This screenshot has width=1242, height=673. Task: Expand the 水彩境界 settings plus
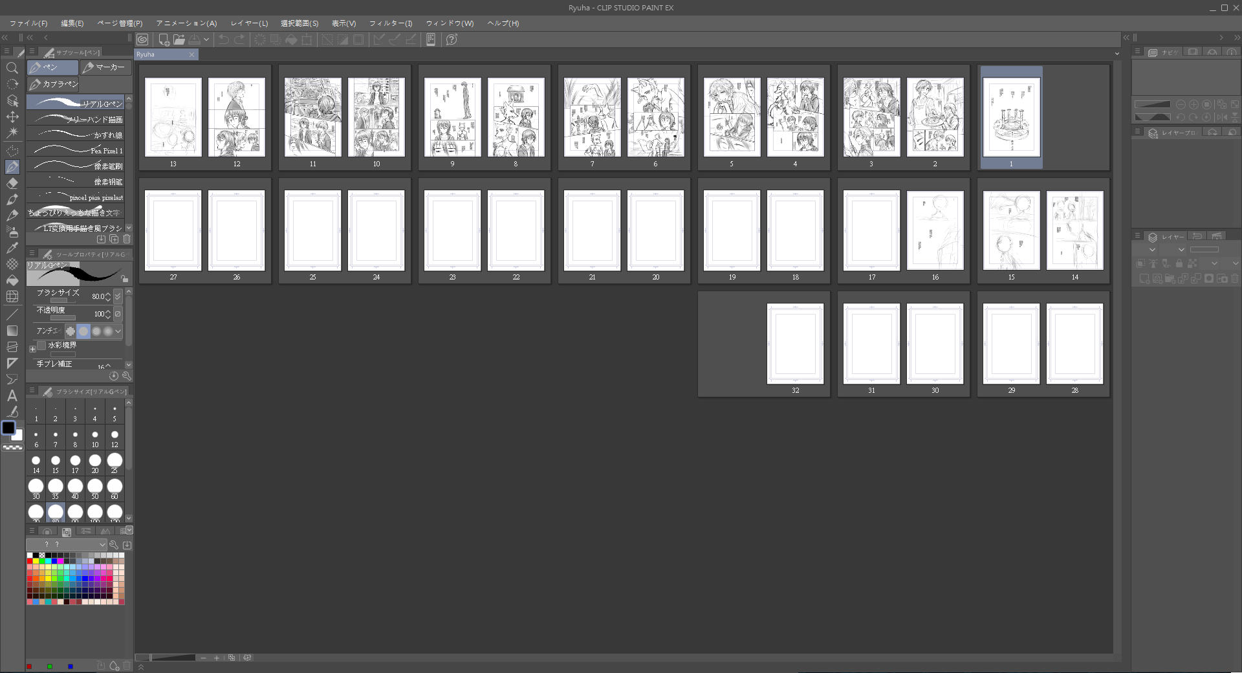[32, 349]
